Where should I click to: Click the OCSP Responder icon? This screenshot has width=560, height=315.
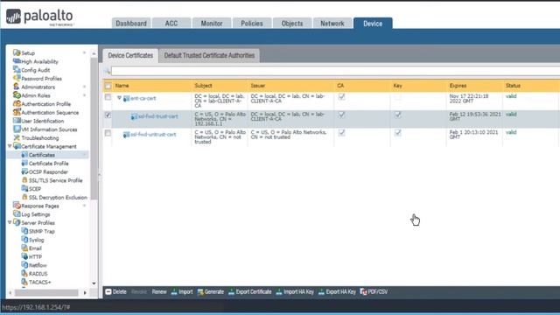tap(24, 171)
